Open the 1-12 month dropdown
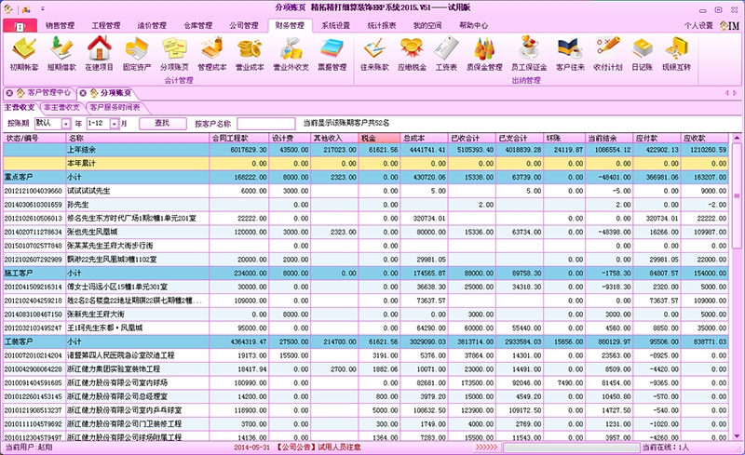Screen dimensions: 745x455 (114, 124)
